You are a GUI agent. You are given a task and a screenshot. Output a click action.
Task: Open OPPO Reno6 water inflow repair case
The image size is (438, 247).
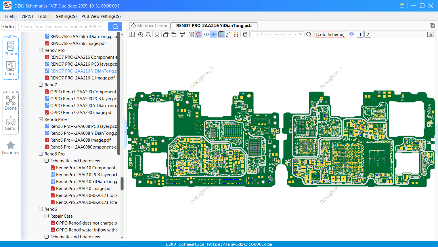click(x=84, y=230)
